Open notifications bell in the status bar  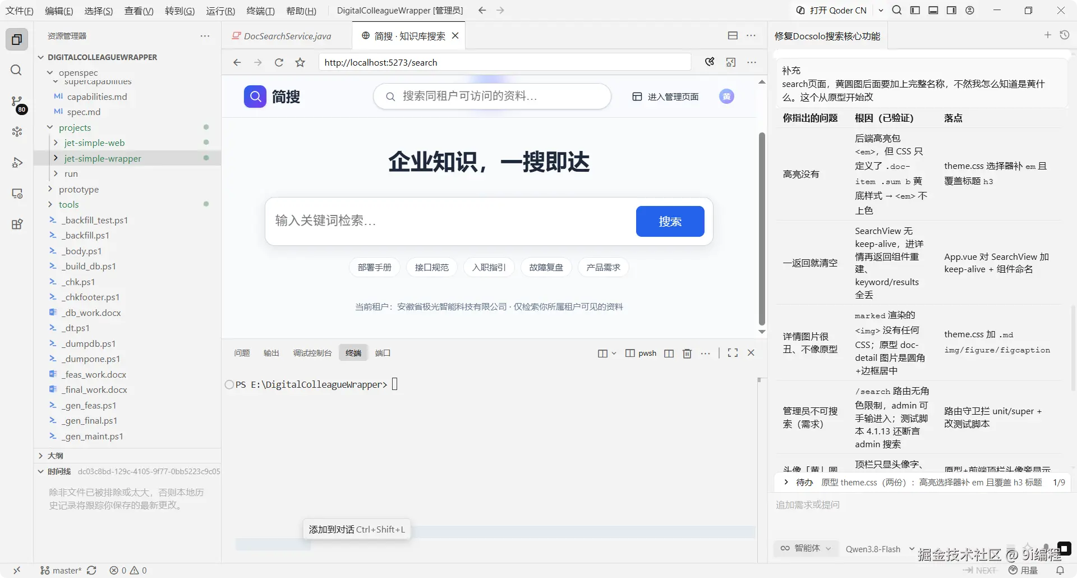tap(1060, 570)
